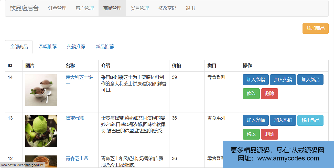Click 加入条幅 for 意大利芝士饼干
The image size is (334, 168).
pyautogui.click(x=255, y=80)
